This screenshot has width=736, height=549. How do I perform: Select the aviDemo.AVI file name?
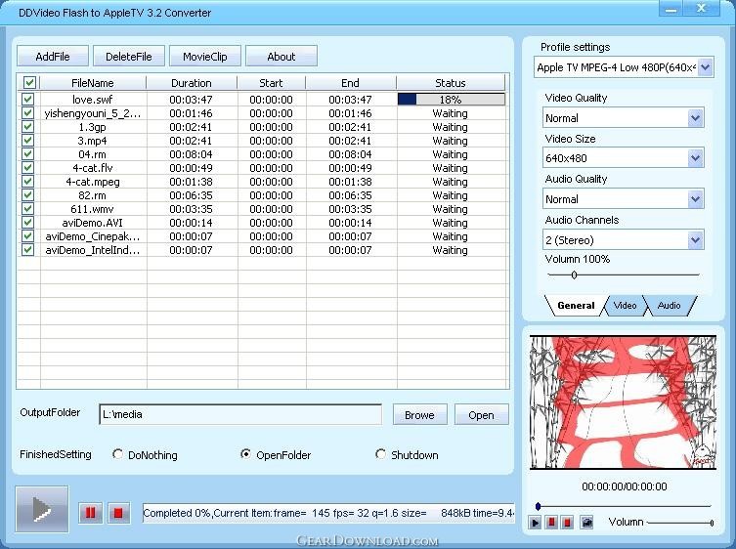click(93, 223)
